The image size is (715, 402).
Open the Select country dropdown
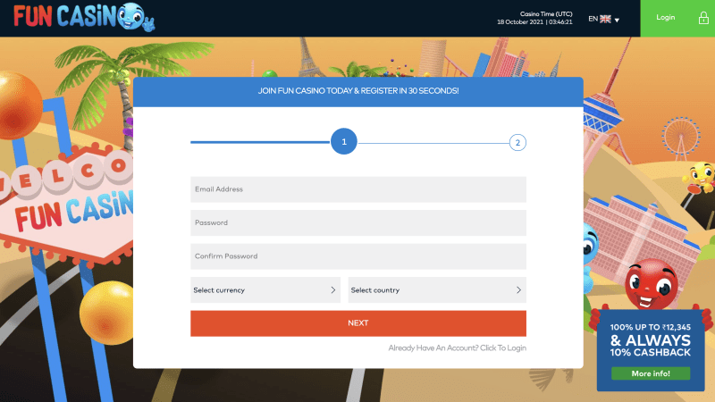click(437, 289)
